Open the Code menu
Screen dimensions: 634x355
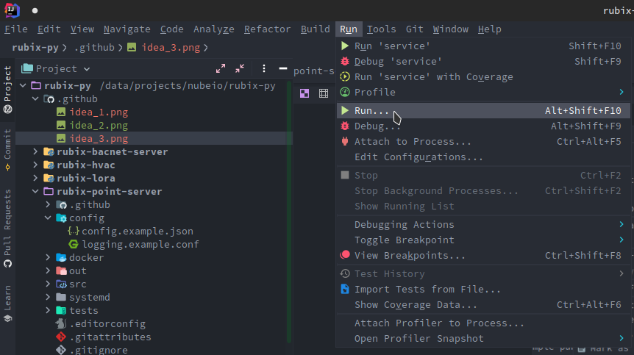pos(172,29)
